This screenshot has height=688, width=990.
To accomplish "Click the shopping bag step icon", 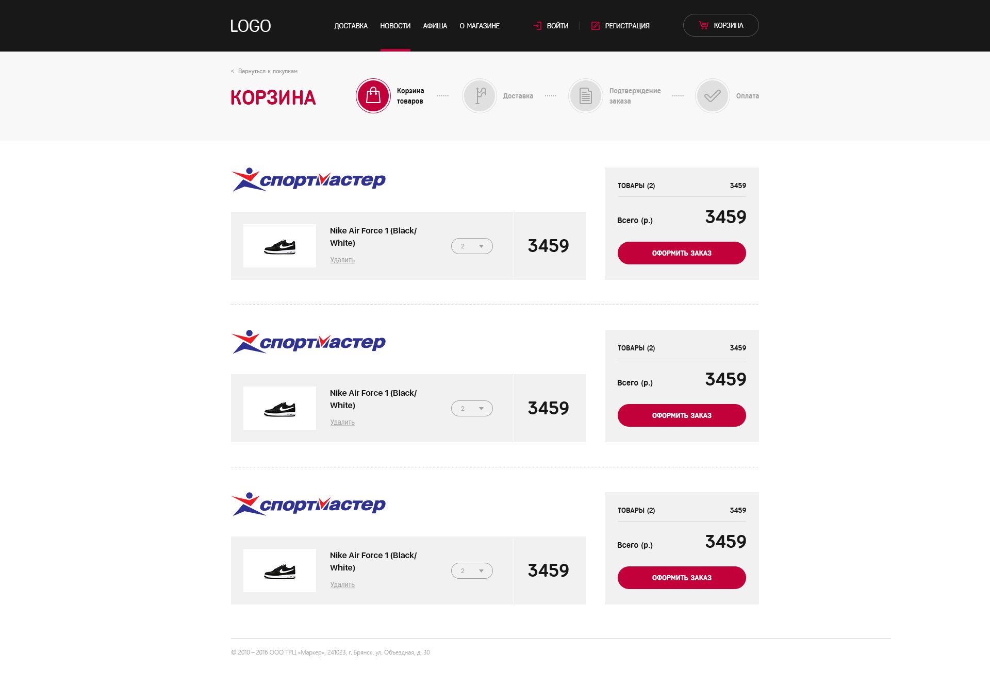I will tap(373, 96).
